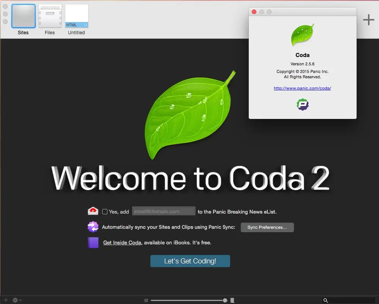Switch to list view icon beside slider
The image size is (379, 304).
146,300
